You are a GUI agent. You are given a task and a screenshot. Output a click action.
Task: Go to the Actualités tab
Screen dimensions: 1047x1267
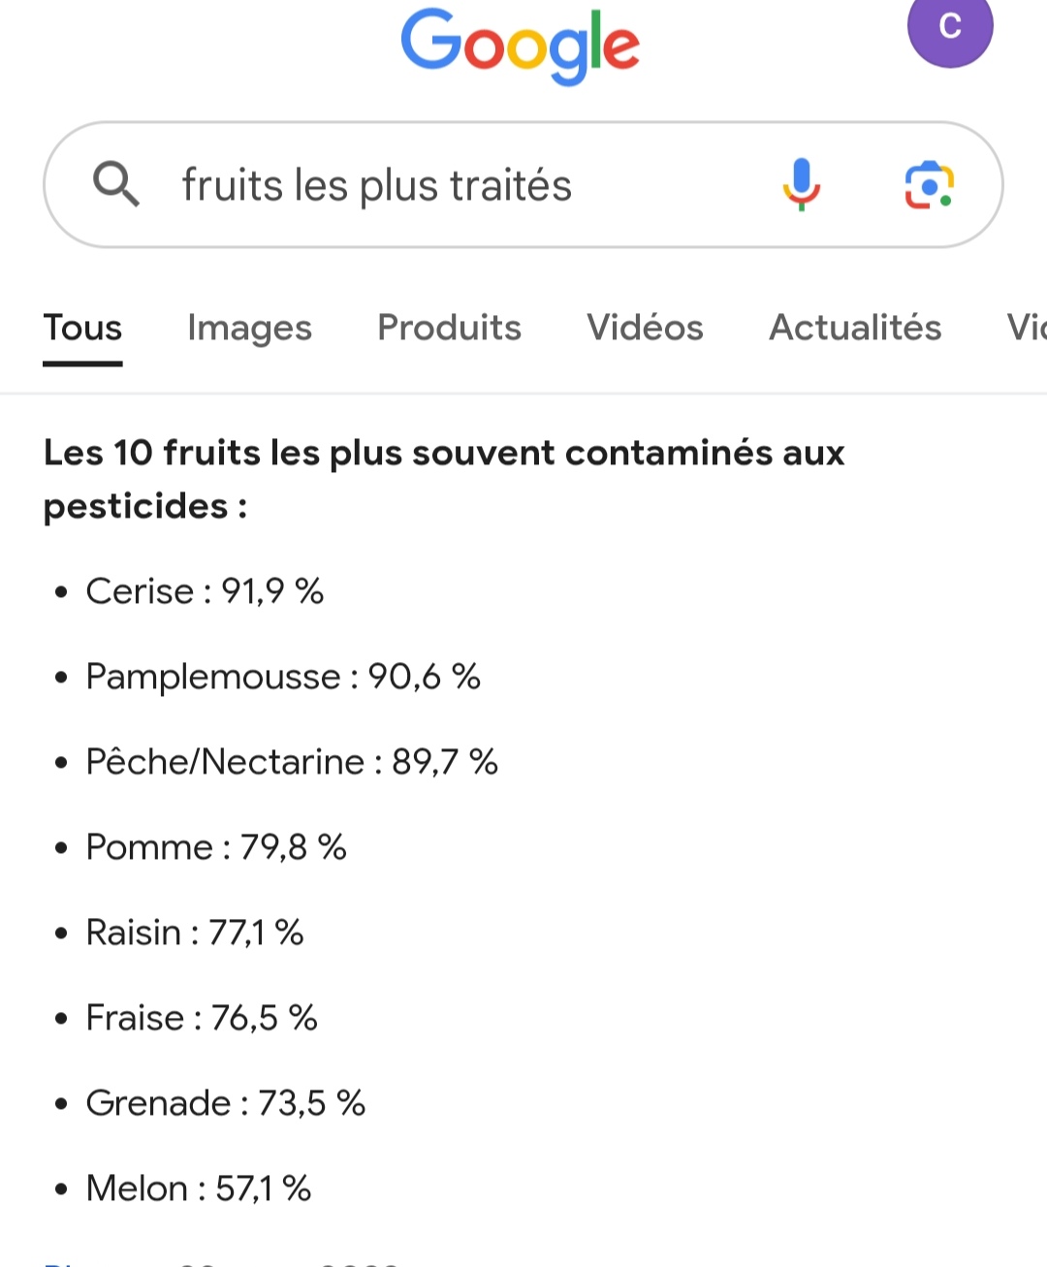(x=855, y=328)
